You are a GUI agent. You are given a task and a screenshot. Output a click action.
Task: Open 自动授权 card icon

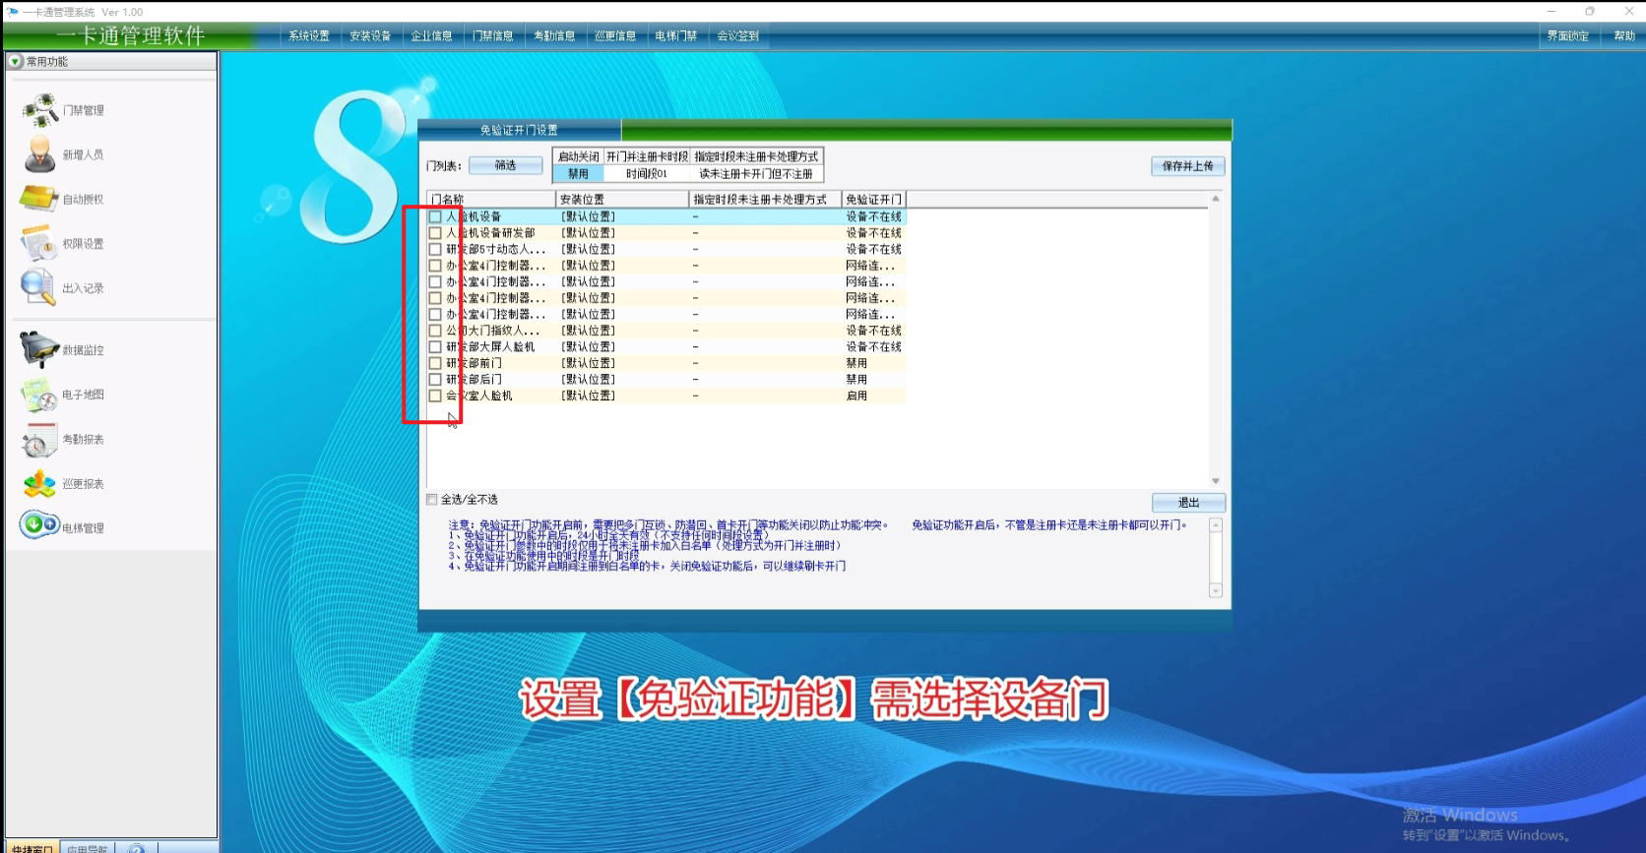pyautogui.click(x=39, y=199)
